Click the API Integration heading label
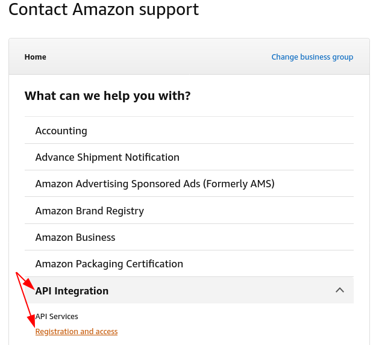Screen dimensions: 376x345 [72, 291]
